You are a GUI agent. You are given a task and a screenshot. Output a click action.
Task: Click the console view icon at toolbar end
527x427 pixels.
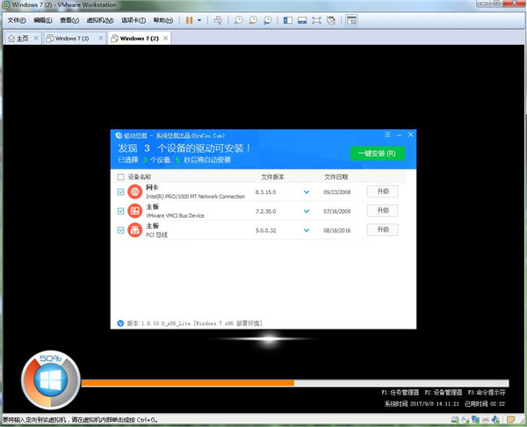351,20
